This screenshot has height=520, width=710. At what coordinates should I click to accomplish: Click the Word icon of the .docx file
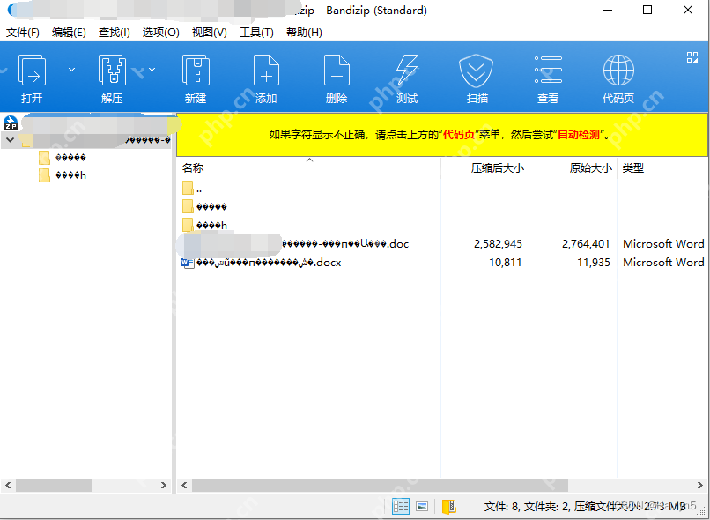pyautogui.click(x=187, y=263)
